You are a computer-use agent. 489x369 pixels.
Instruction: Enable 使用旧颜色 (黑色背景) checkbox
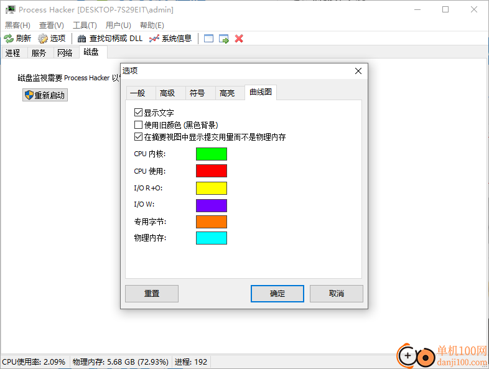click(x=139, y=125)
